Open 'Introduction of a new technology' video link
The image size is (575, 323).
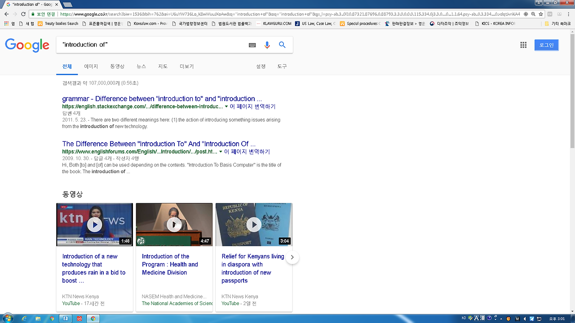click(x=94, y=268)
